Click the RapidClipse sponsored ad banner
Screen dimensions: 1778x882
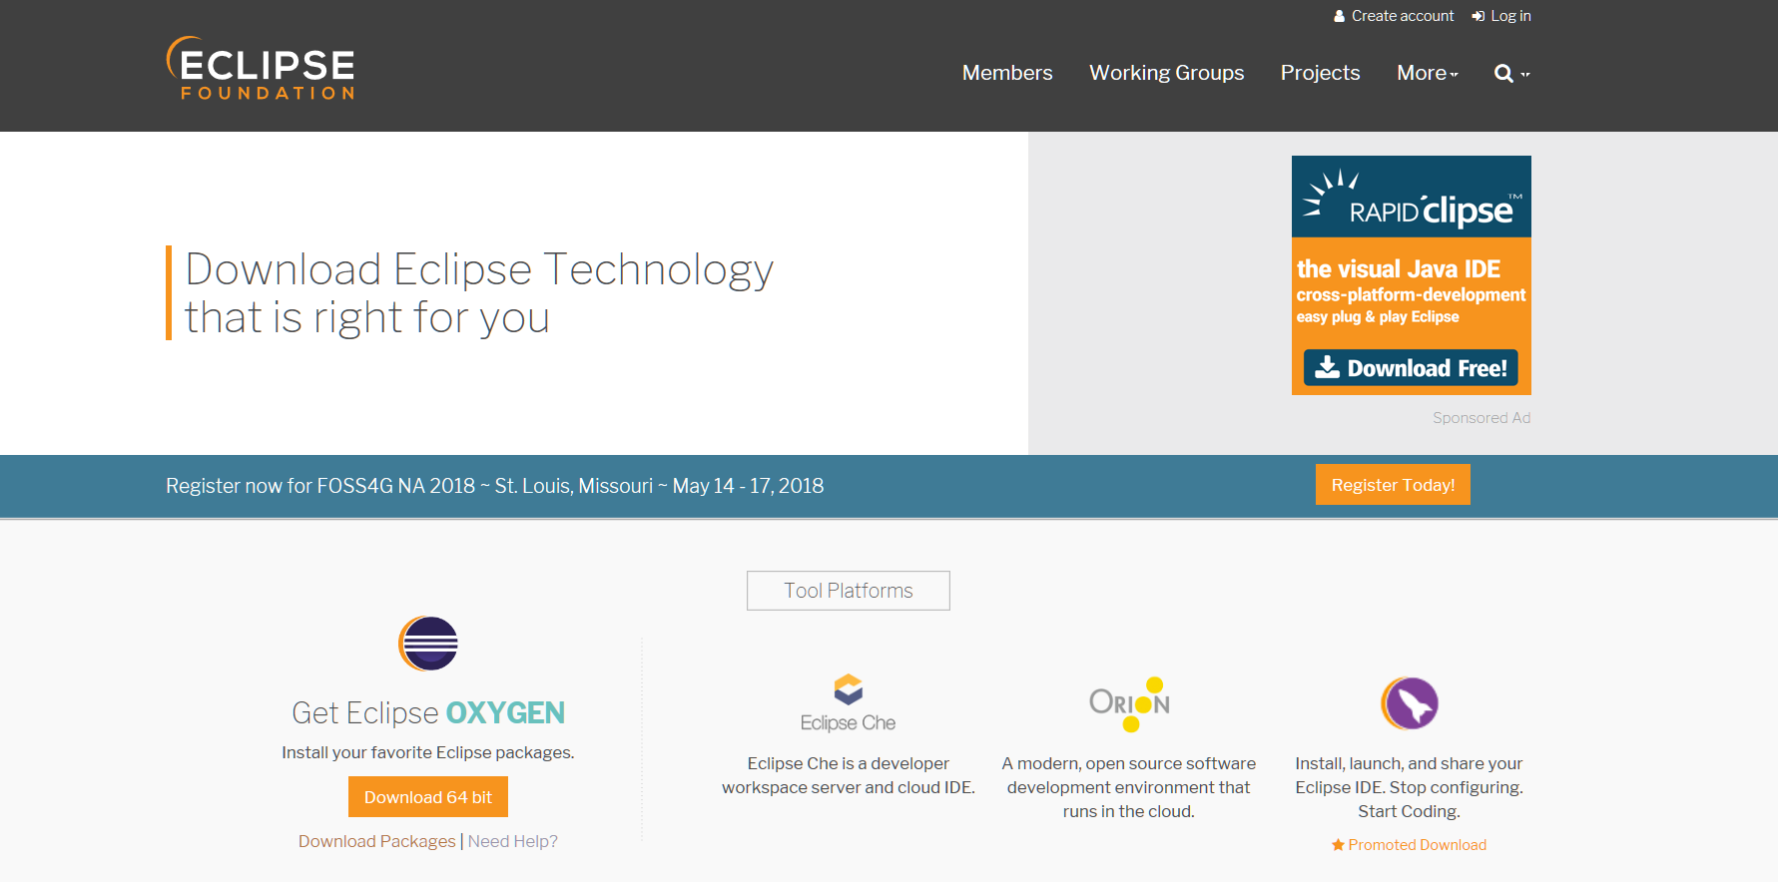pyautogui.click(x=1412, y=275)
